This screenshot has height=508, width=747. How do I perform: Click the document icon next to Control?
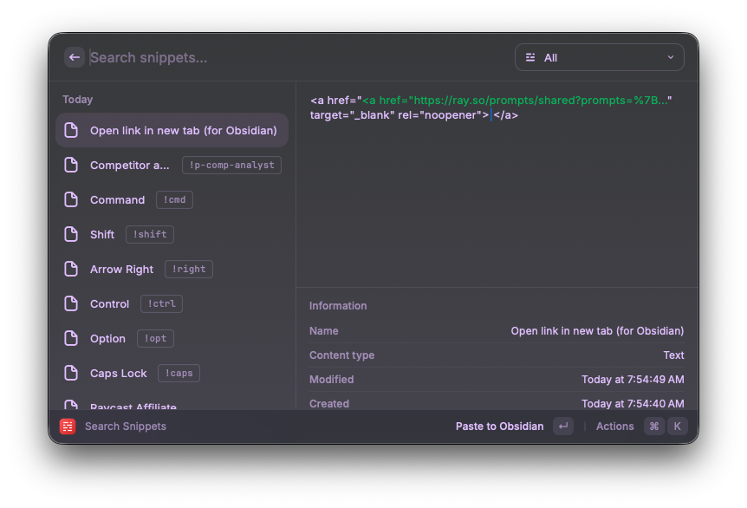click(72, 303)
